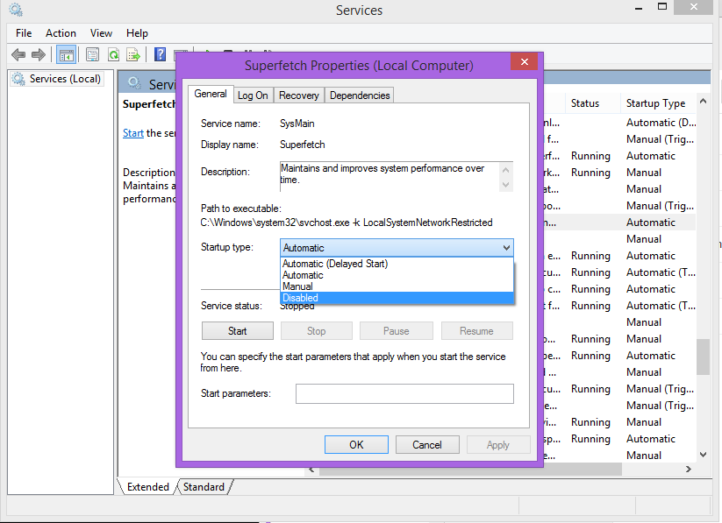The height and width of the screenshot is (523, 722).
Task: Open the File menu
Action: (24, 33)
